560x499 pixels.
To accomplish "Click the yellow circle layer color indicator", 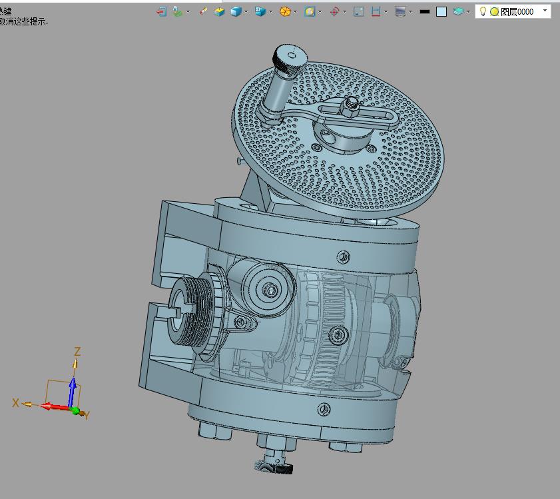I will (494, 12).
